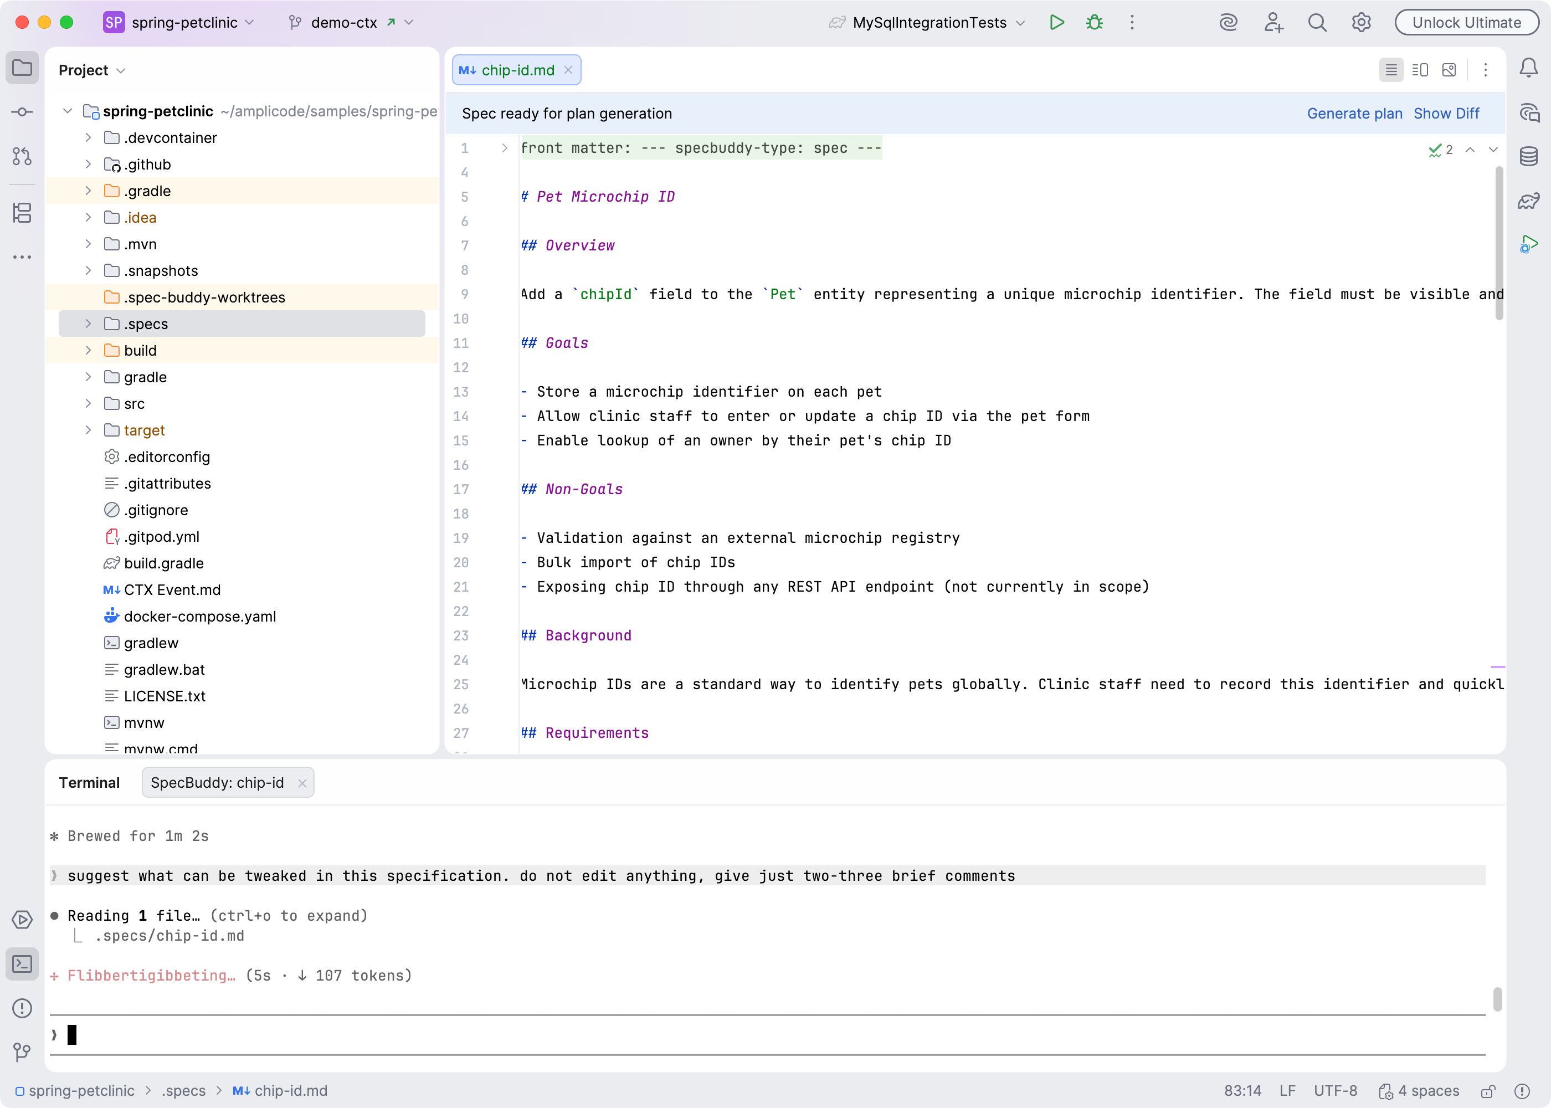This screenshot has width=1551, height=1108.
Task: Click the Generate plan link
Action: [x=1354, y=113]
